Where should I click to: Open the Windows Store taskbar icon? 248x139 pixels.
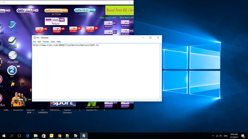44,136
